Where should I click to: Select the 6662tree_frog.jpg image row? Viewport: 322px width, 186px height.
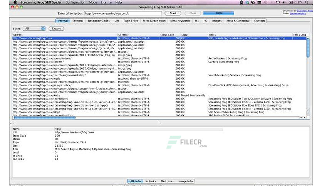tap(159, 55)
